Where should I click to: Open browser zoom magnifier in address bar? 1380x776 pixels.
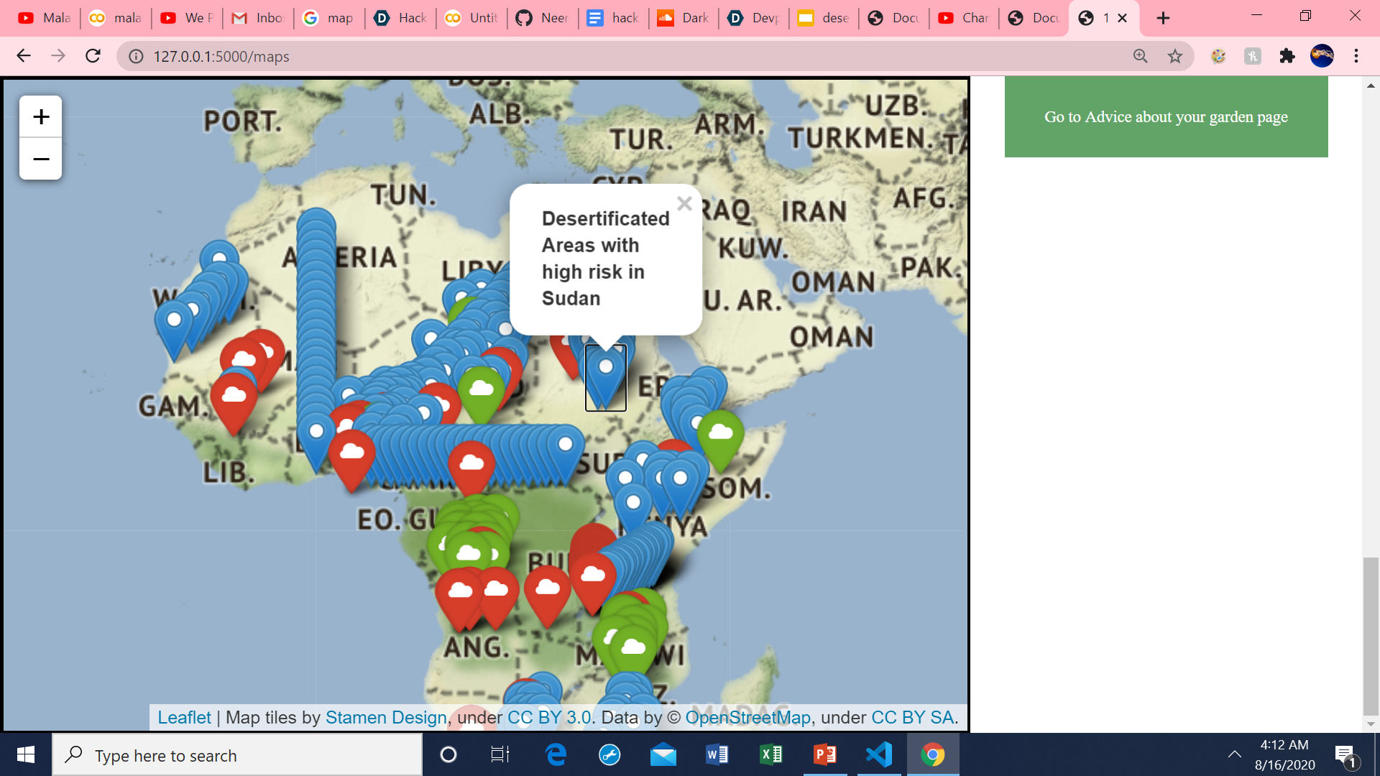tap(1140, 56)
